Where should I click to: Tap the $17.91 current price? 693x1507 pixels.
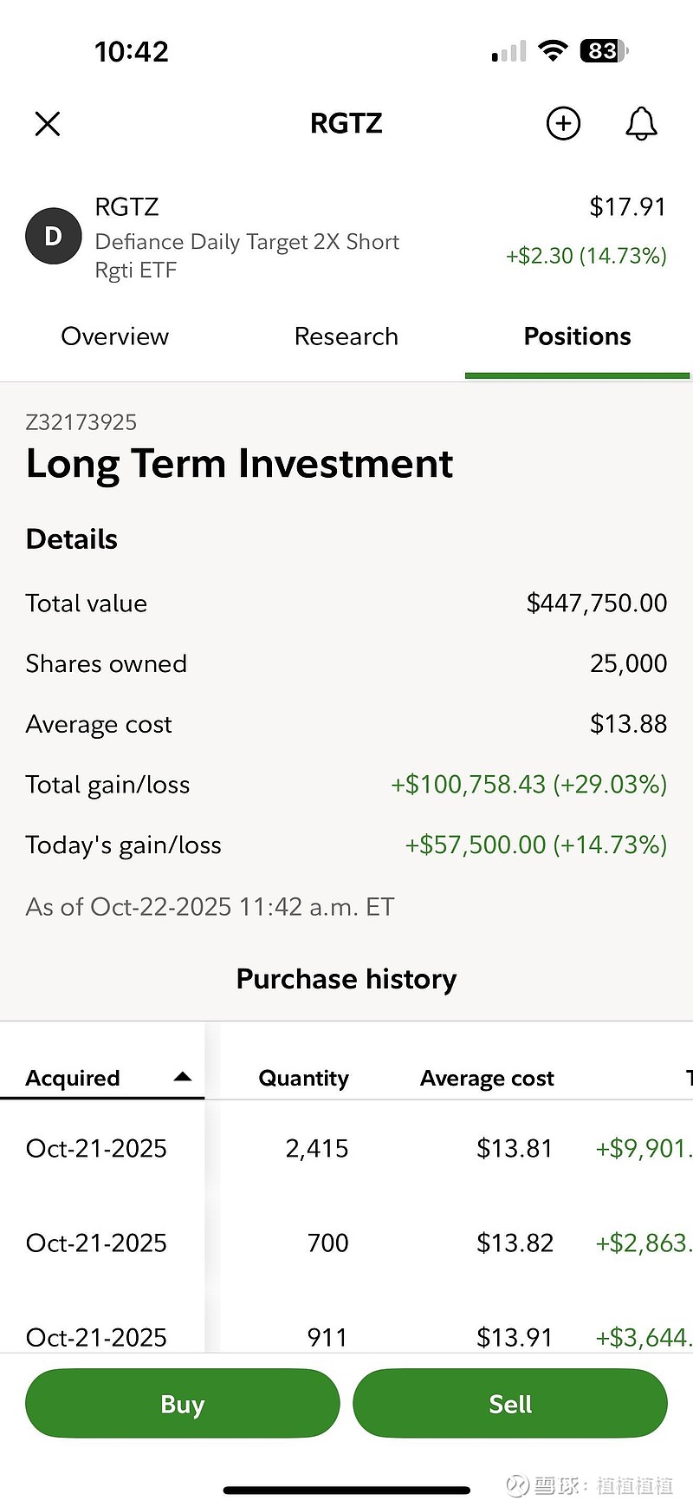(x=627, y=207)
